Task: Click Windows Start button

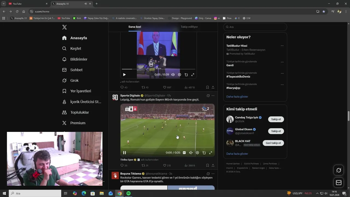Action: point(4,193)
